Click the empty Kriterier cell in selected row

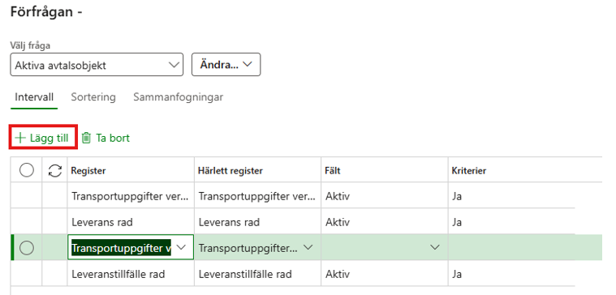[511, 247]
